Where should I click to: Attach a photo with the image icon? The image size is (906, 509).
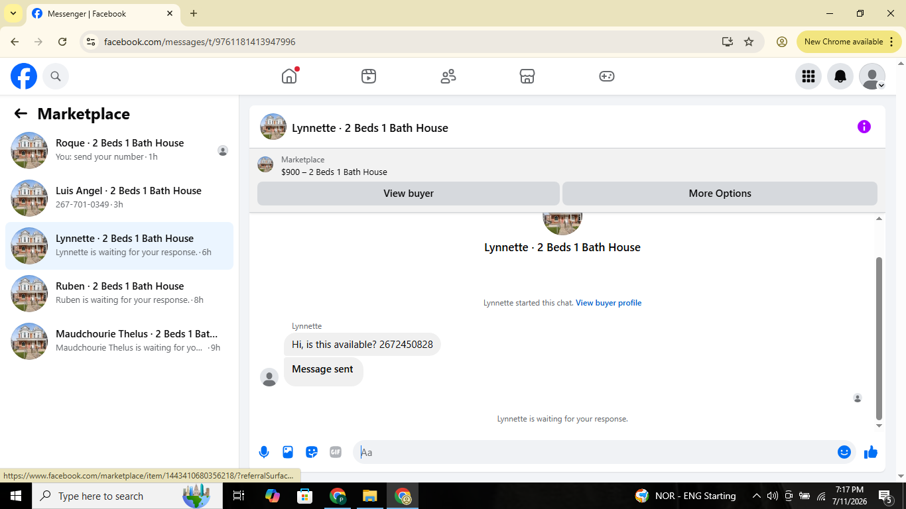click(x=288, y=452)
